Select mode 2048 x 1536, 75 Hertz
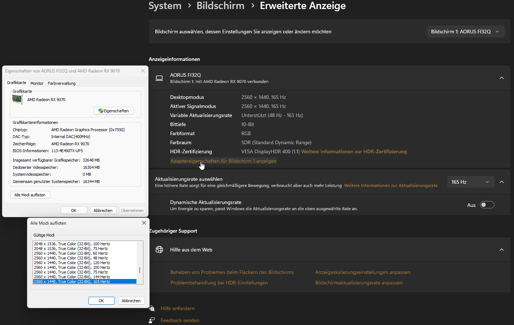Screen dimensions: 514x325 [85, 249]
